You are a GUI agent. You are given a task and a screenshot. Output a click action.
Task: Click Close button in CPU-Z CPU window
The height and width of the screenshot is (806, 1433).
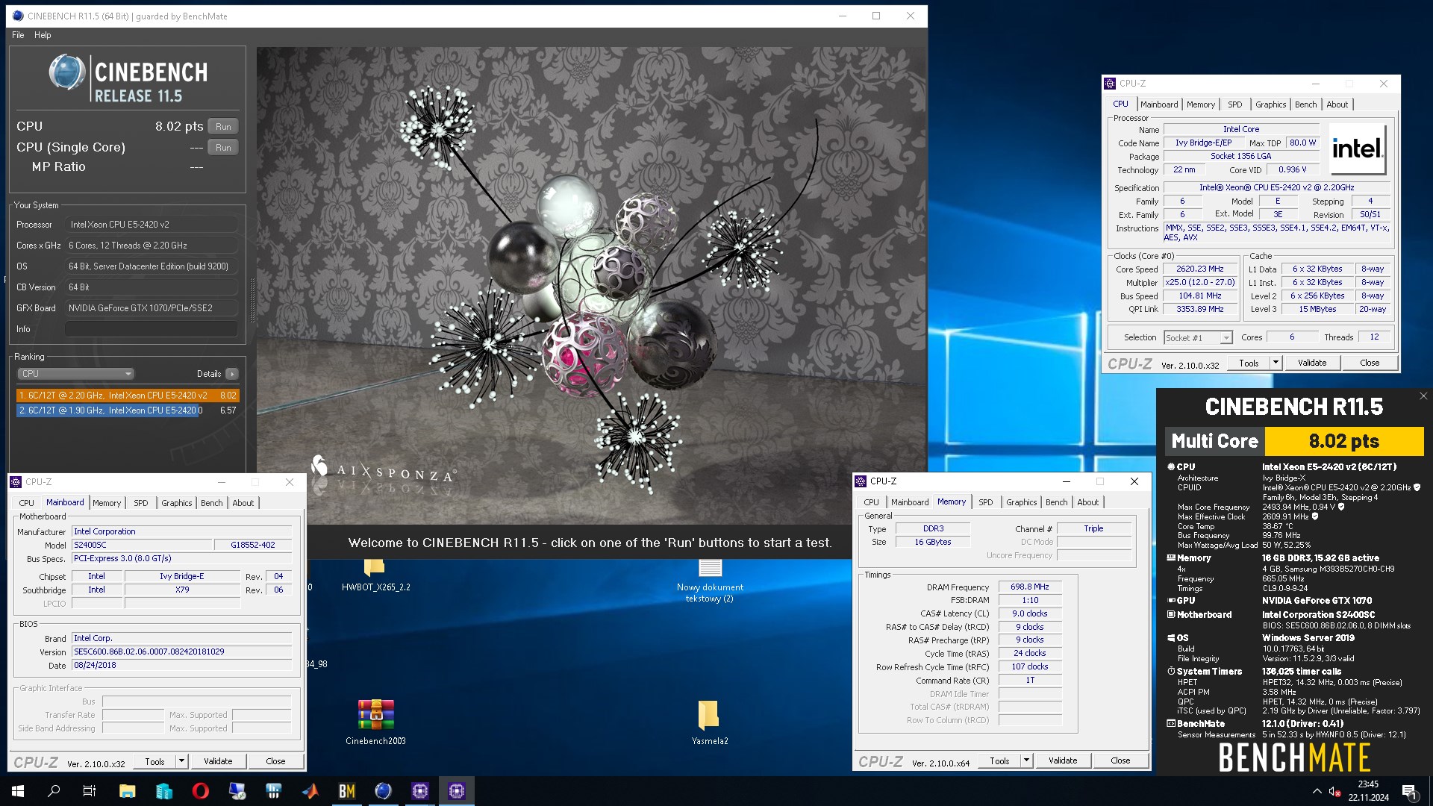click(1370, 363)
